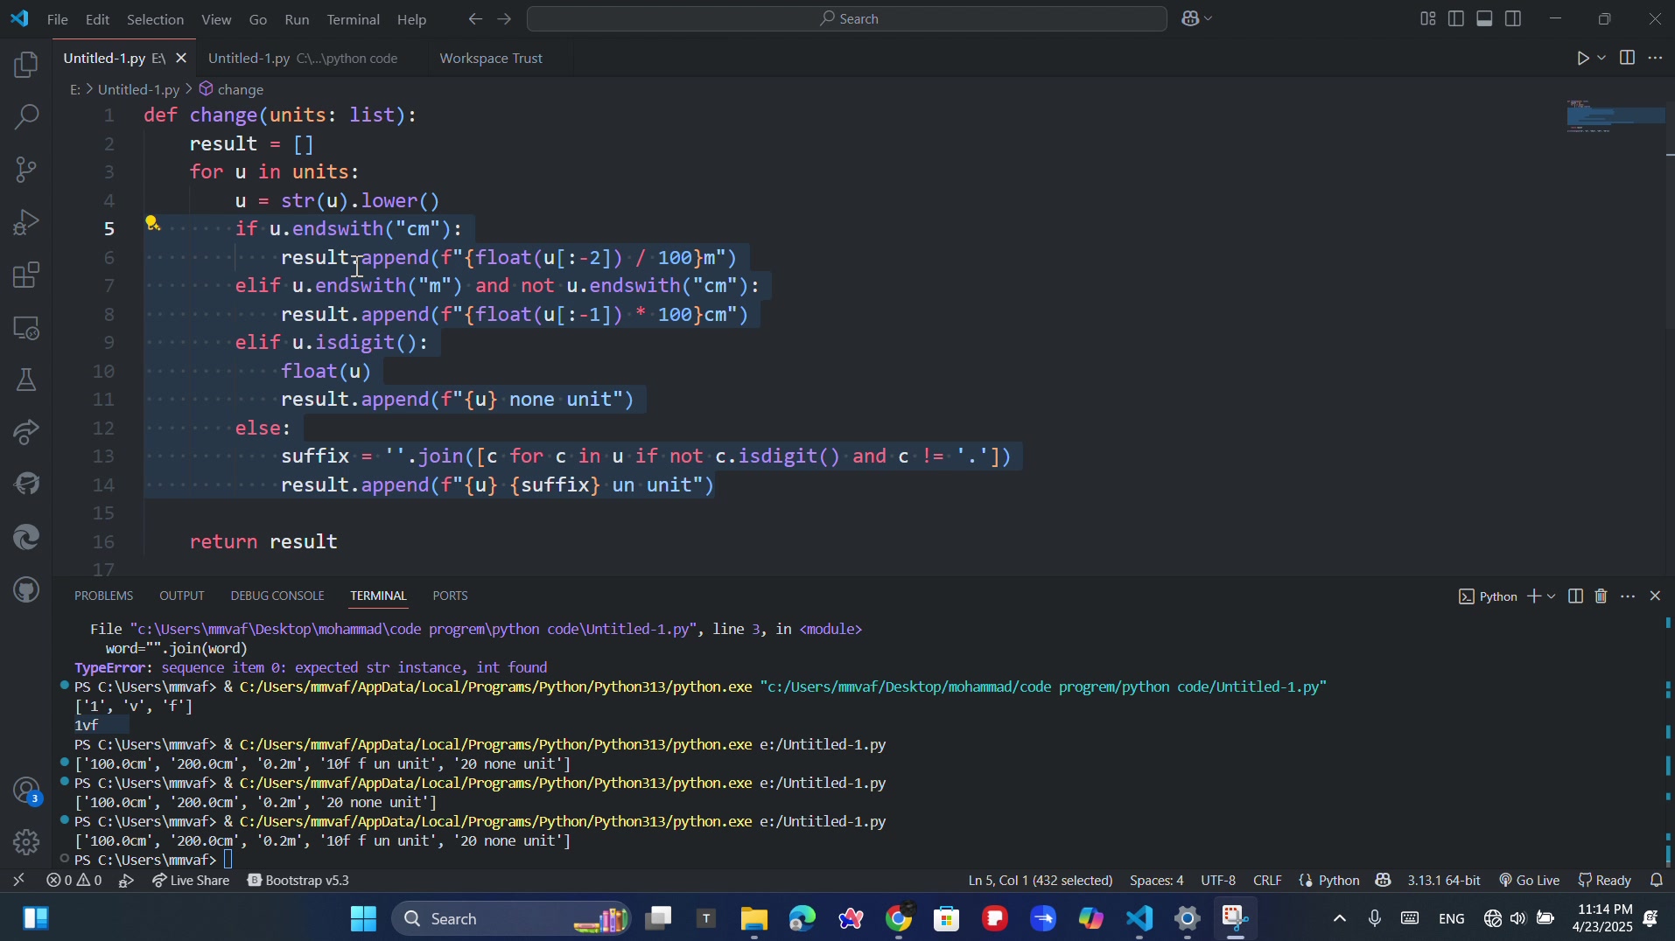Click the lightbulb code action on line 5
This screenshot has height=941, width=1675.
tap(152, 224)
